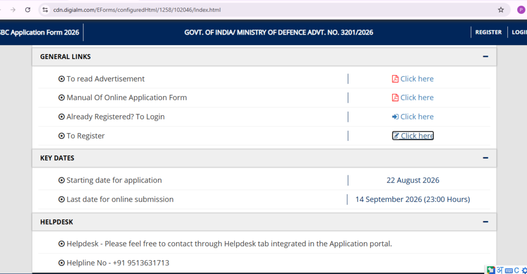Click the ADVT. NO. 3201/2026 banner heading

(278, 32)
